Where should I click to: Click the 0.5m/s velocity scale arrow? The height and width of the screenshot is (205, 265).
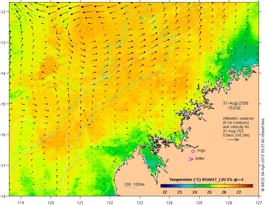click(x=233, y=140)
